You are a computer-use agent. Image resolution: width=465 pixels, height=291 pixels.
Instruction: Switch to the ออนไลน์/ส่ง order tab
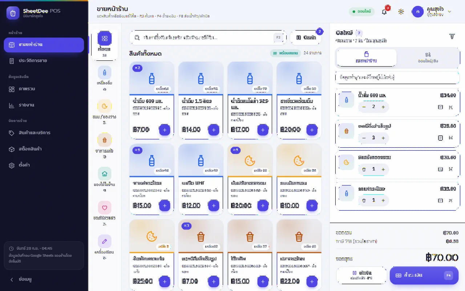[x=428, y=57]
